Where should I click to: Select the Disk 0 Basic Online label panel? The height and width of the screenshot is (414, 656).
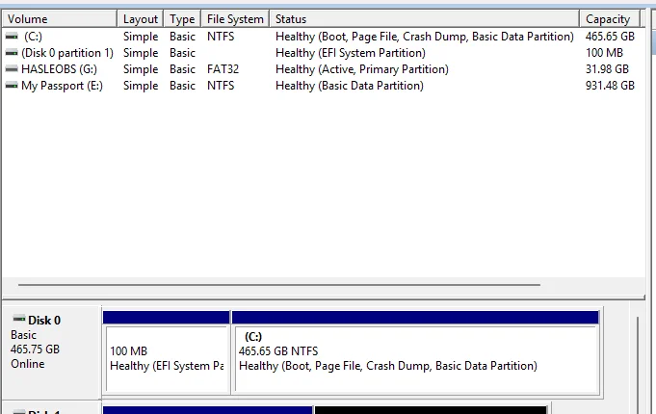[x=51, y=352]
